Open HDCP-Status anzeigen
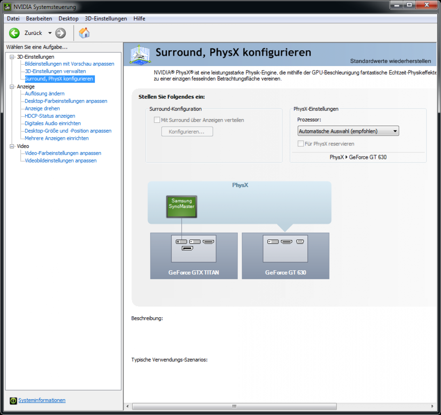The height and width of the screenshot is (415, 441). (x=50, y=116)
